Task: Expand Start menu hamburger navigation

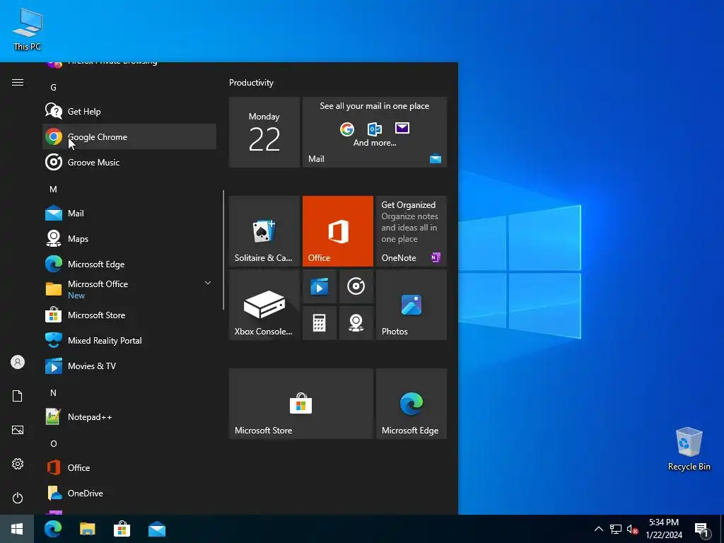Action: click(18, 82)
